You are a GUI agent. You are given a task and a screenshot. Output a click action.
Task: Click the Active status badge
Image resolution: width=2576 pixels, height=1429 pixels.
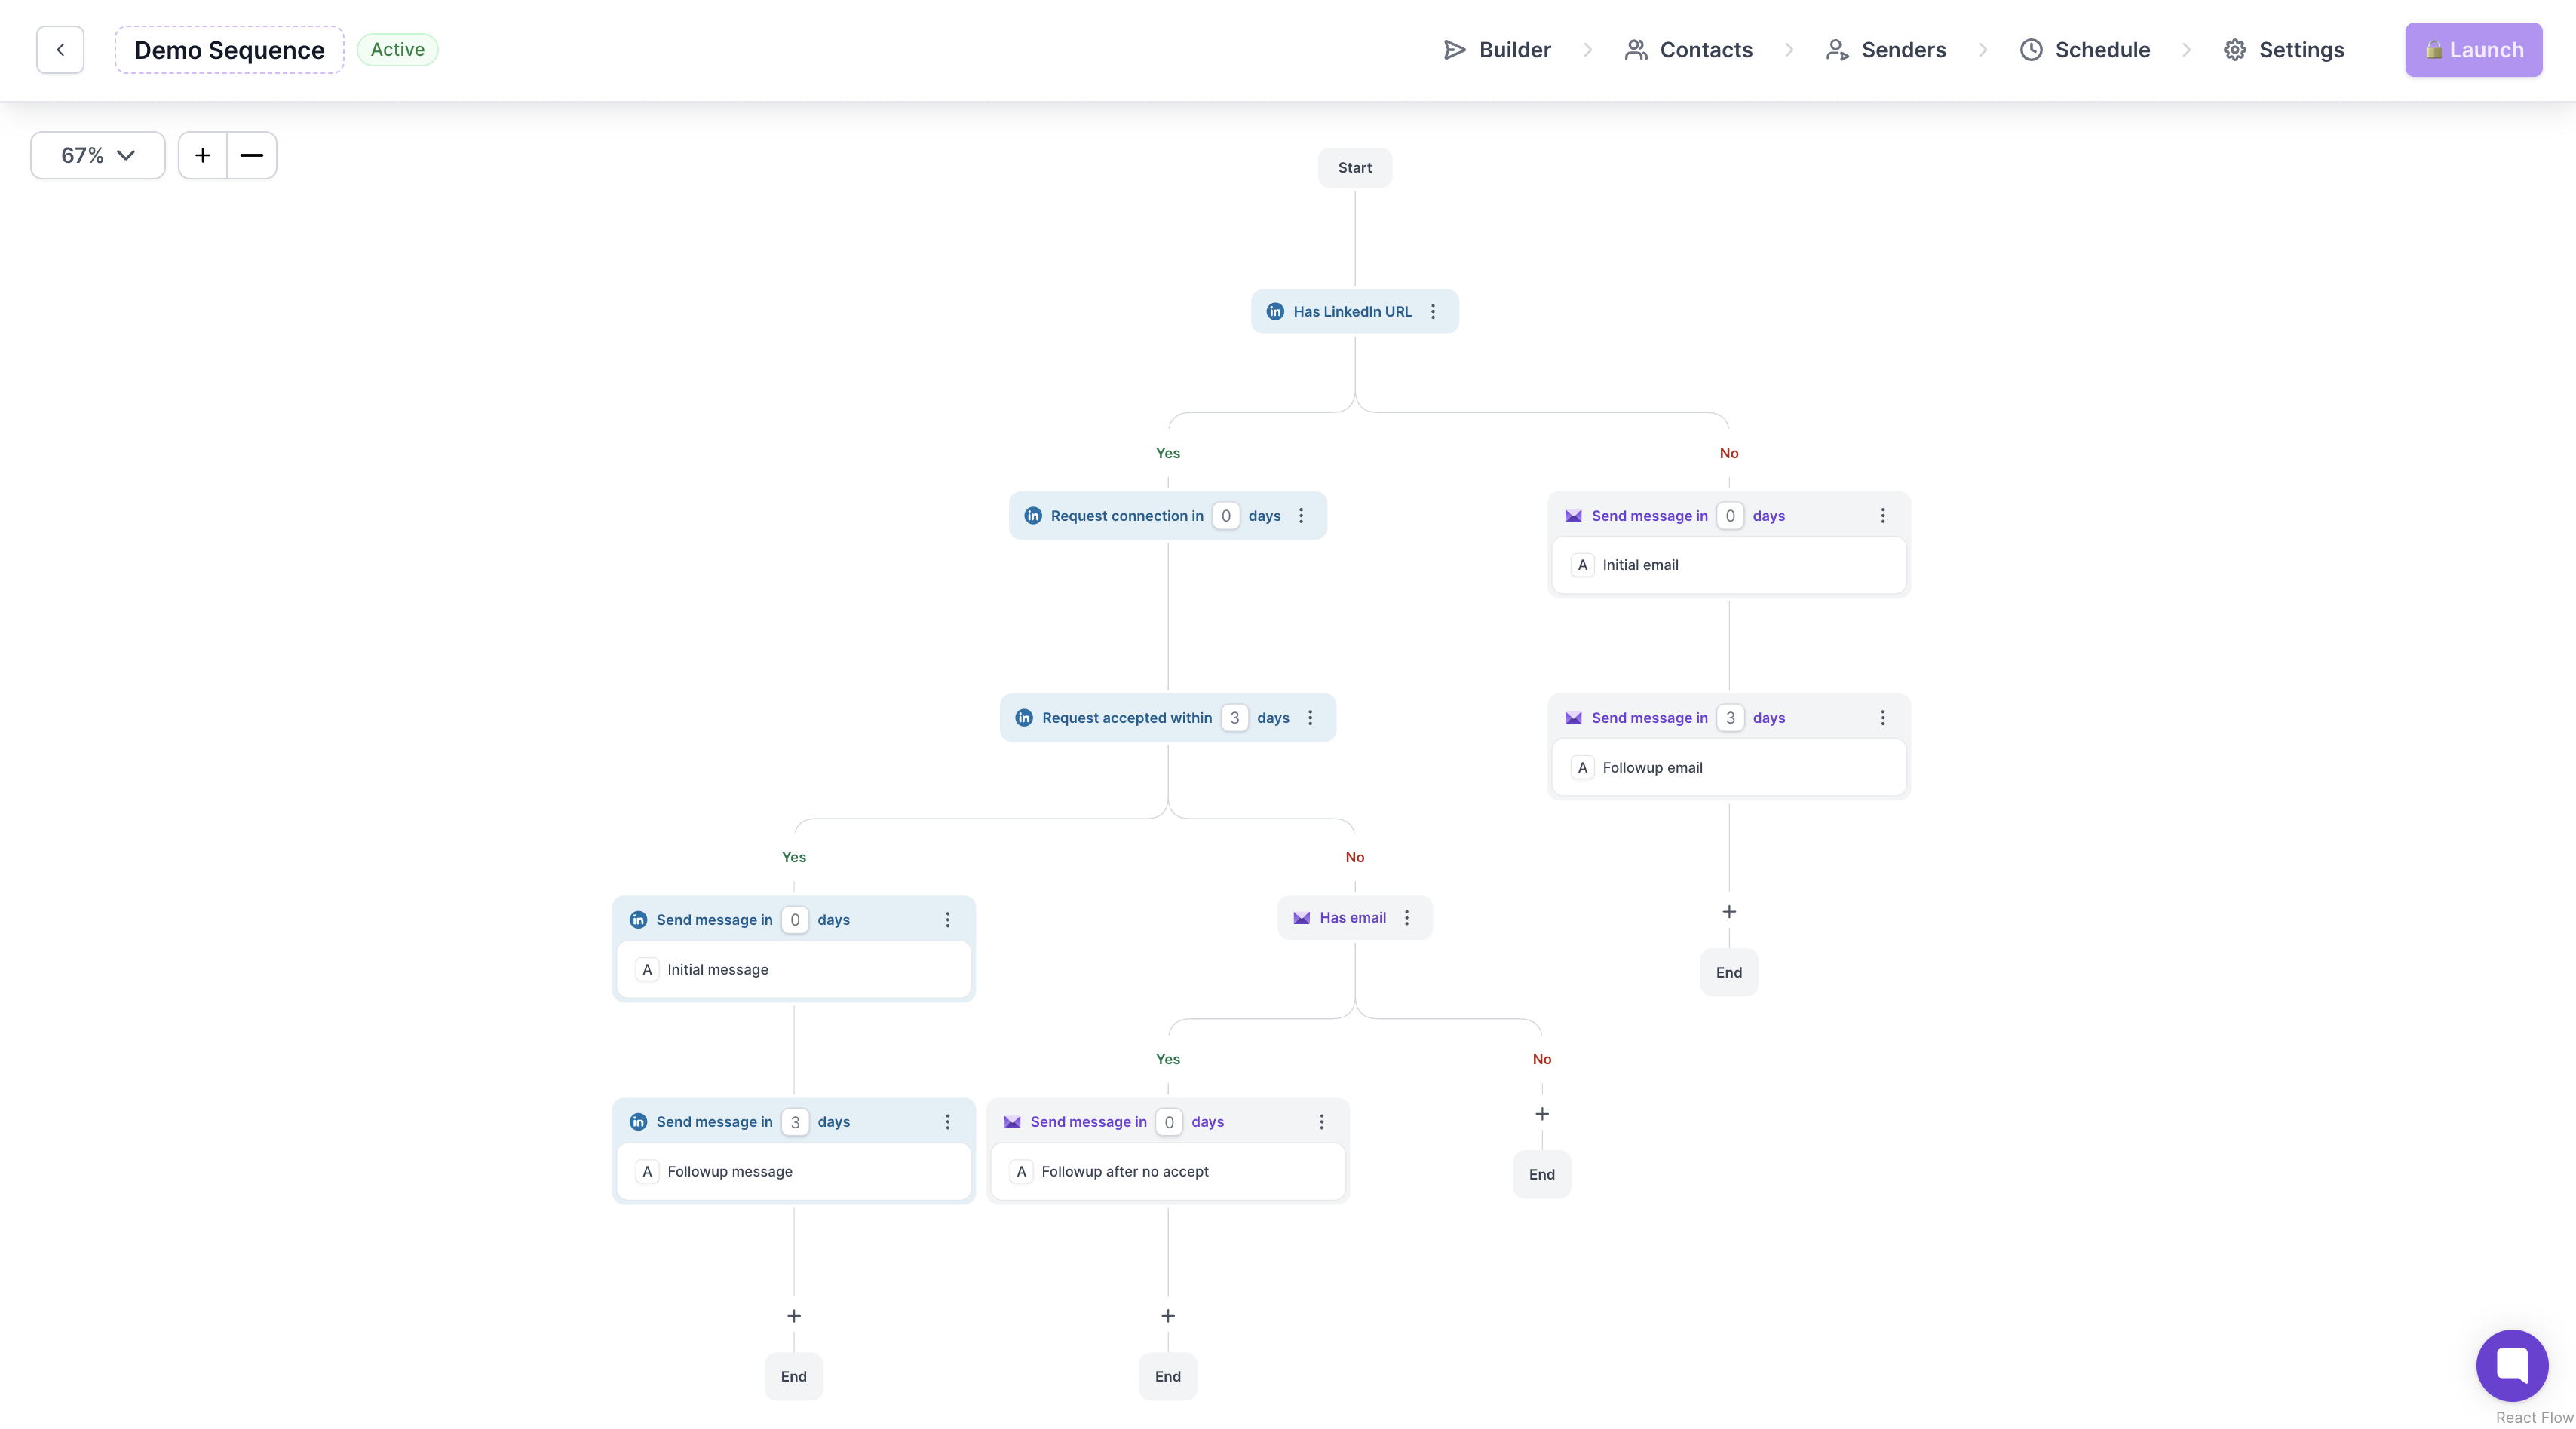click(x=397, y=50)
